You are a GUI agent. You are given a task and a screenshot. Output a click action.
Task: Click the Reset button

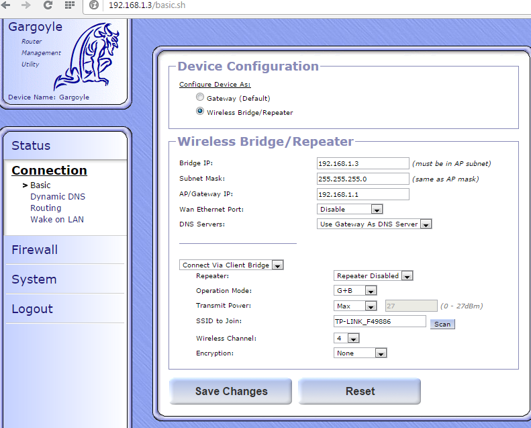coord(360,392)
